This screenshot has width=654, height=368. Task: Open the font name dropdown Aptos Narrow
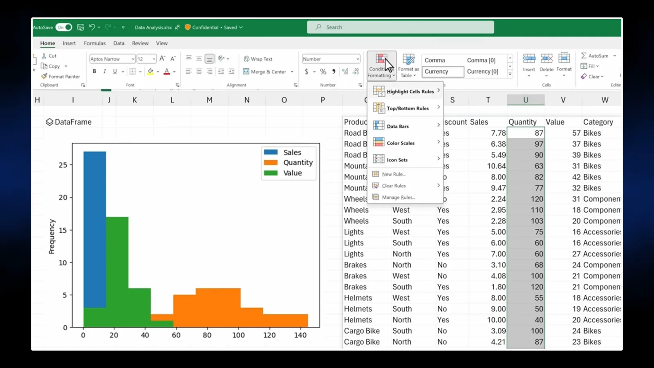coord(133,59)
